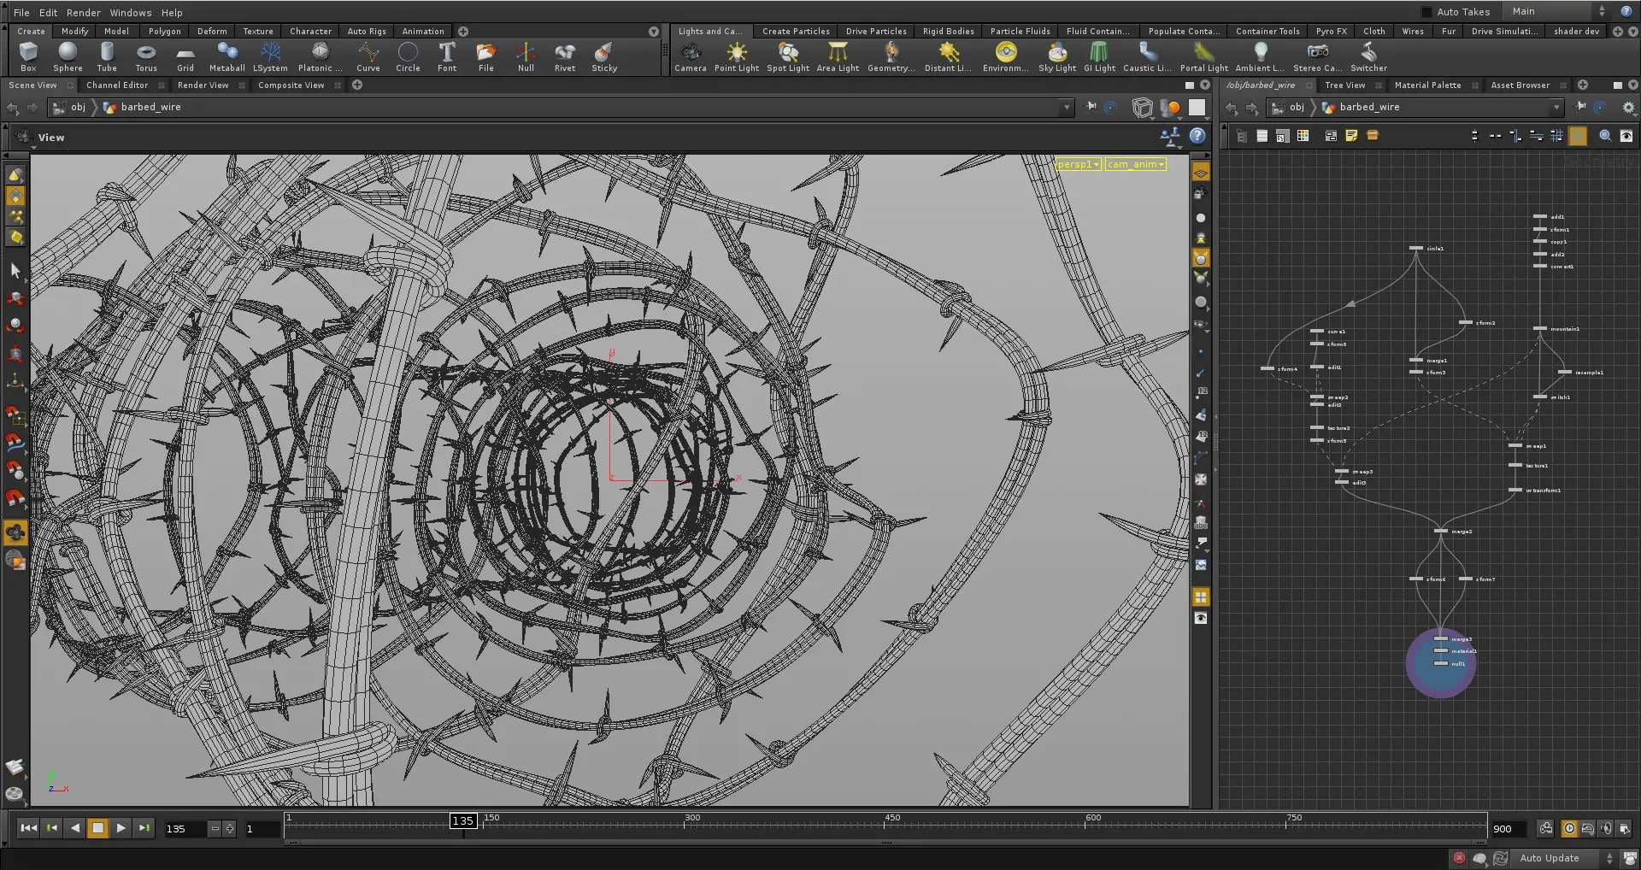Open the persp1 viewport dropdown

point(1079,164)
